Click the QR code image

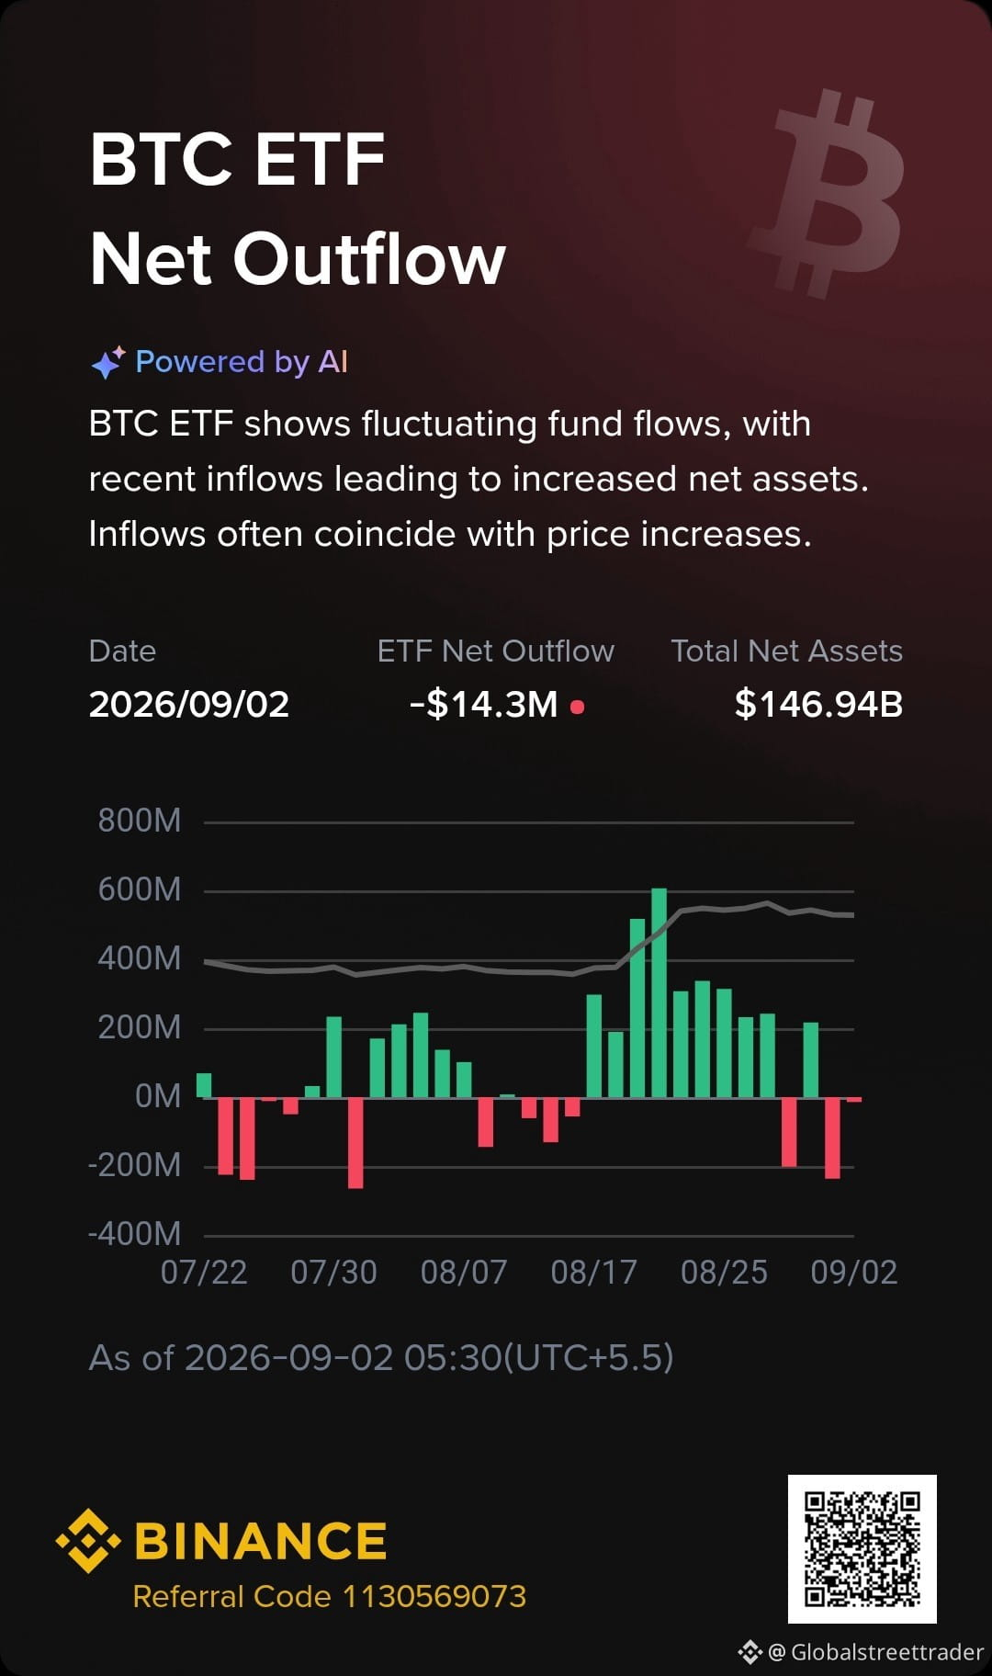[x=862, y=1548]
